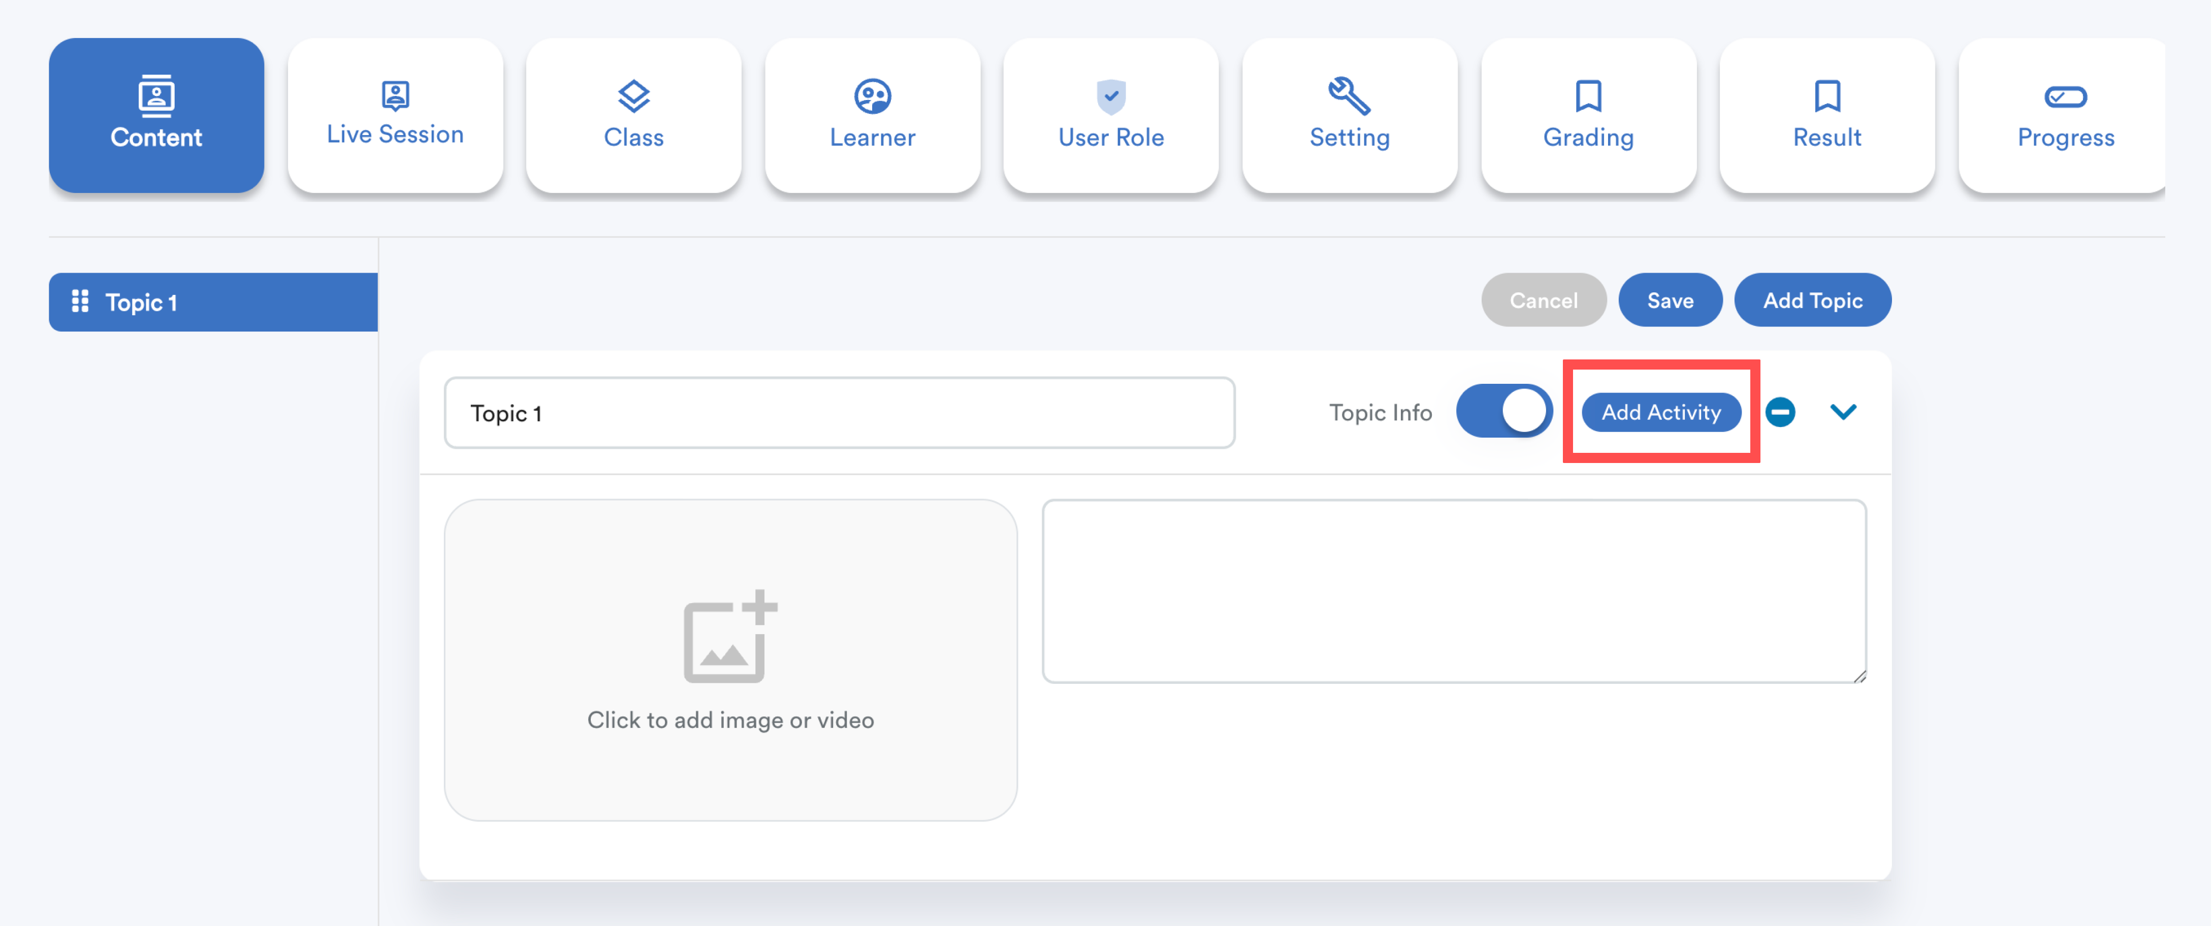This screenshot has width=2212, height=926.
Task: Click the Grading bookmark icon
Action: pyautogui.click(x=1588, y=96)
